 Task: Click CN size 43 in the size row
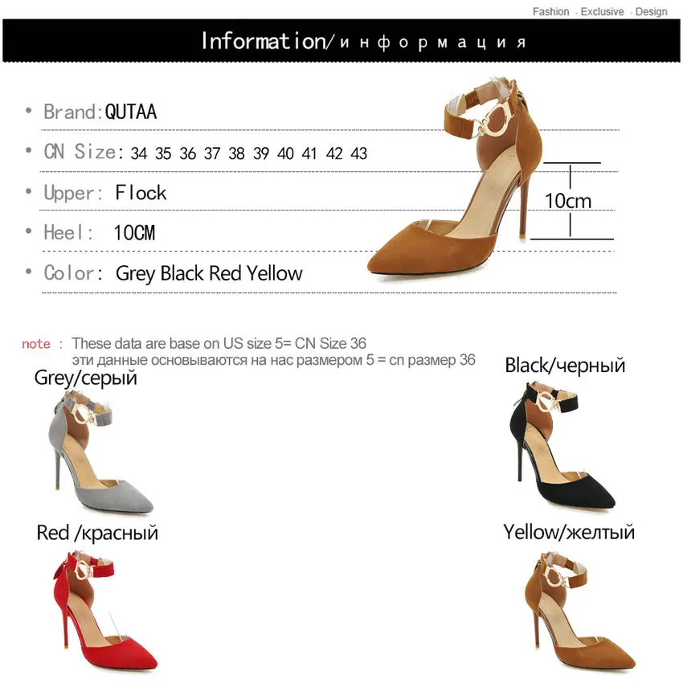point(359,153)
